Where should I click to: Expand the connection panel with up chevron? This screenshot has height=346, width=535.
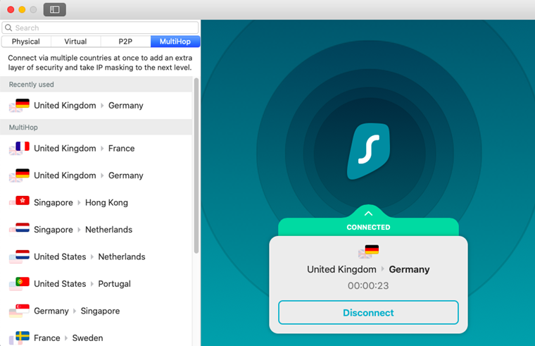[x=368, y=212]
